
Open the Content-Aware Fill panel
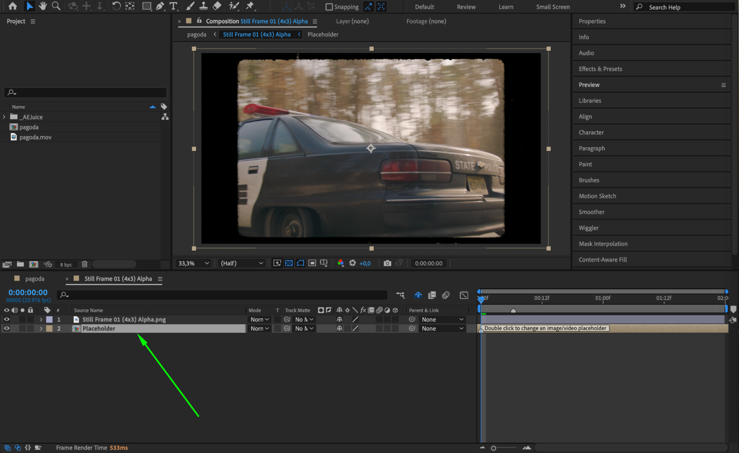[603, 259]
